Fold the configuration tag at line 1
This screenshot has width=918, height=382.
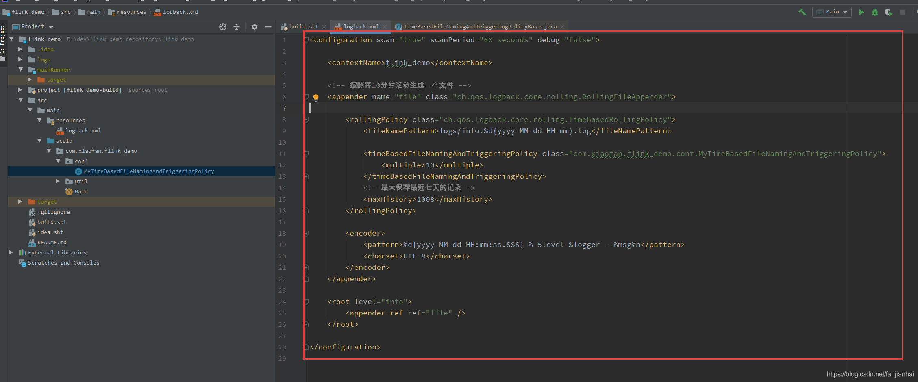point(307,40)
